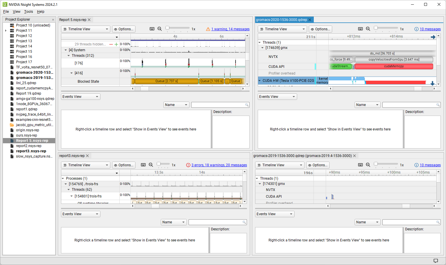Click the blue next-event arrow in gromacs-2020 timeline
The height and width of the screenshot is (265, 446).
pyautogui.click(x=433, y=37)
